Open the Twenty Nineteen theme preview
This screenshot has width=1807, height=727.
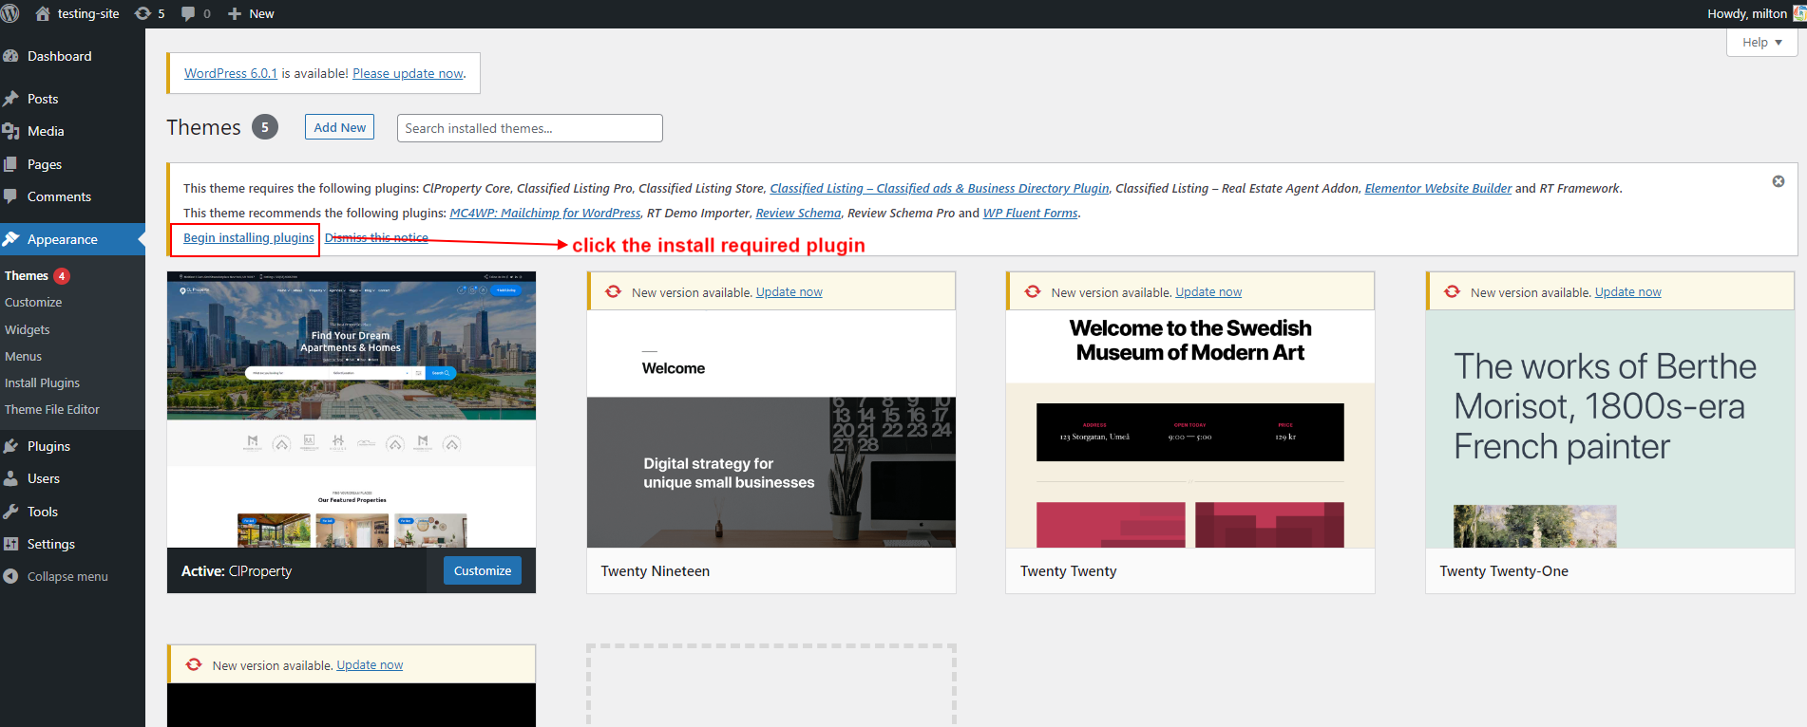pyautogui.click(x=771, y=429)
